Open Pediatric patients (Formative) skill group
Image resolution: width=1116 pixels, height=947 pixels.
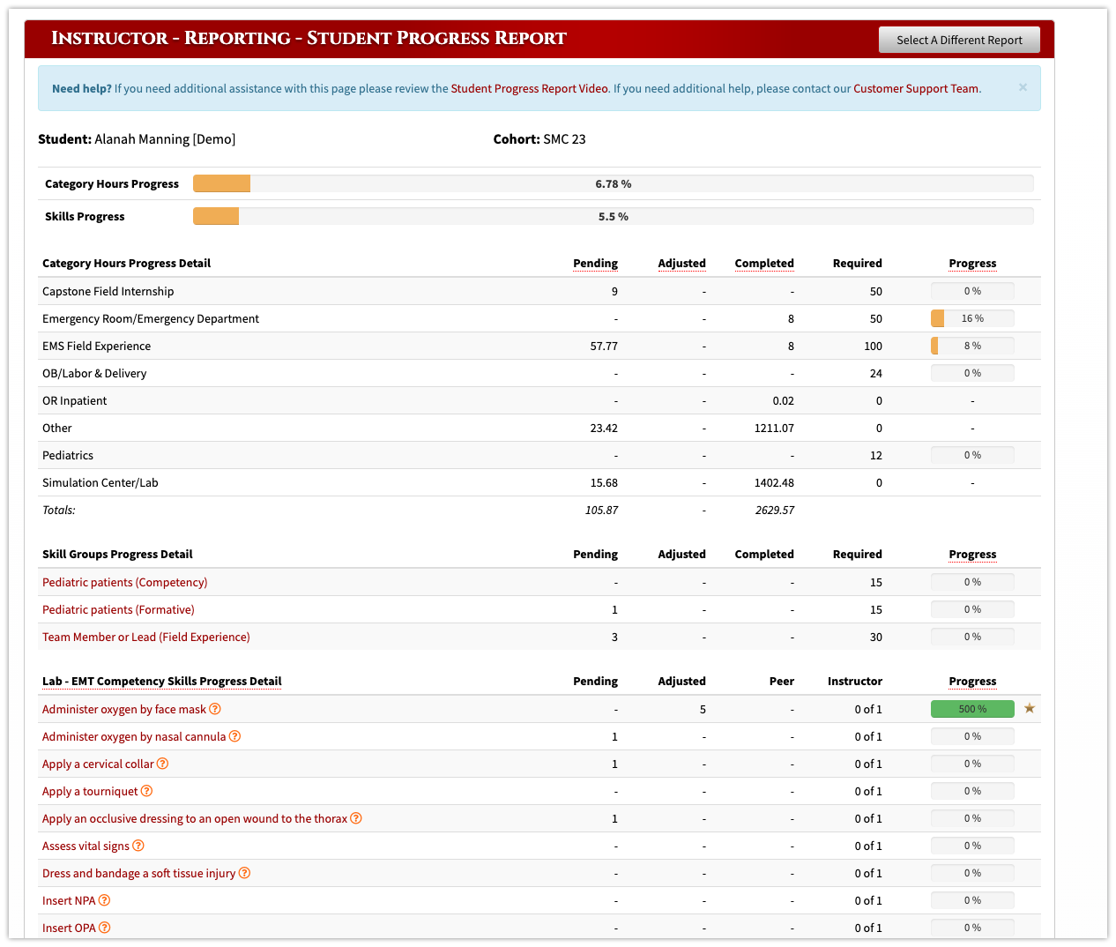118,609
